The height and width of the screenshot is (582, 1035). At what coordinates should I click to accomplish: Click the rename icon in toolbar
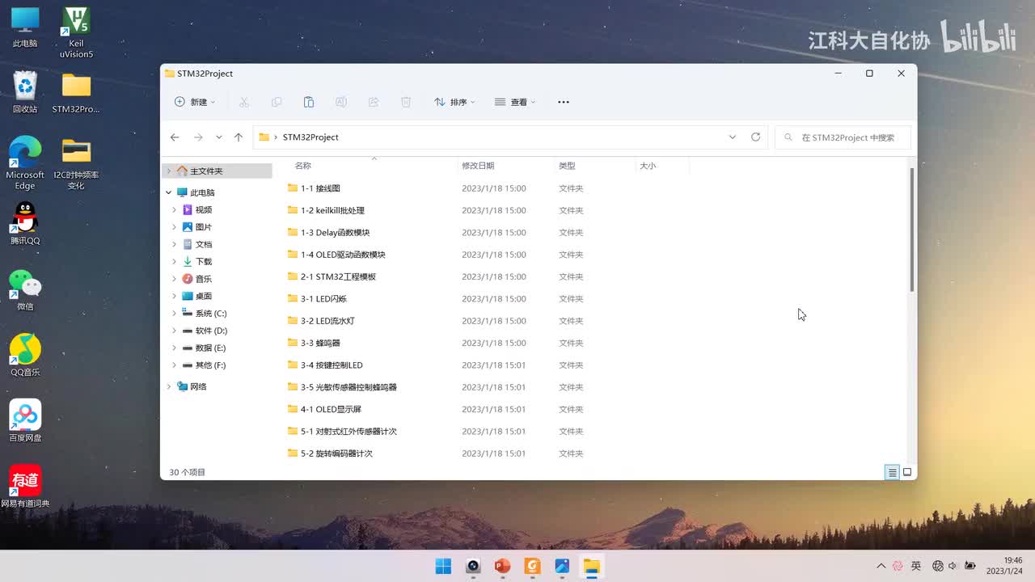point(341,102)
